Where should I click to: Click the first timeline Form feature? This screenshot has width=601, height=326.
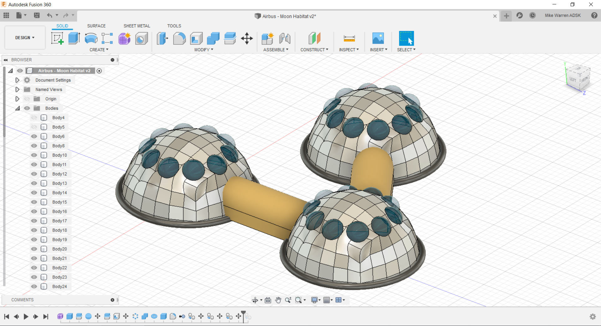pyautogui.click(x=60, y=316)
